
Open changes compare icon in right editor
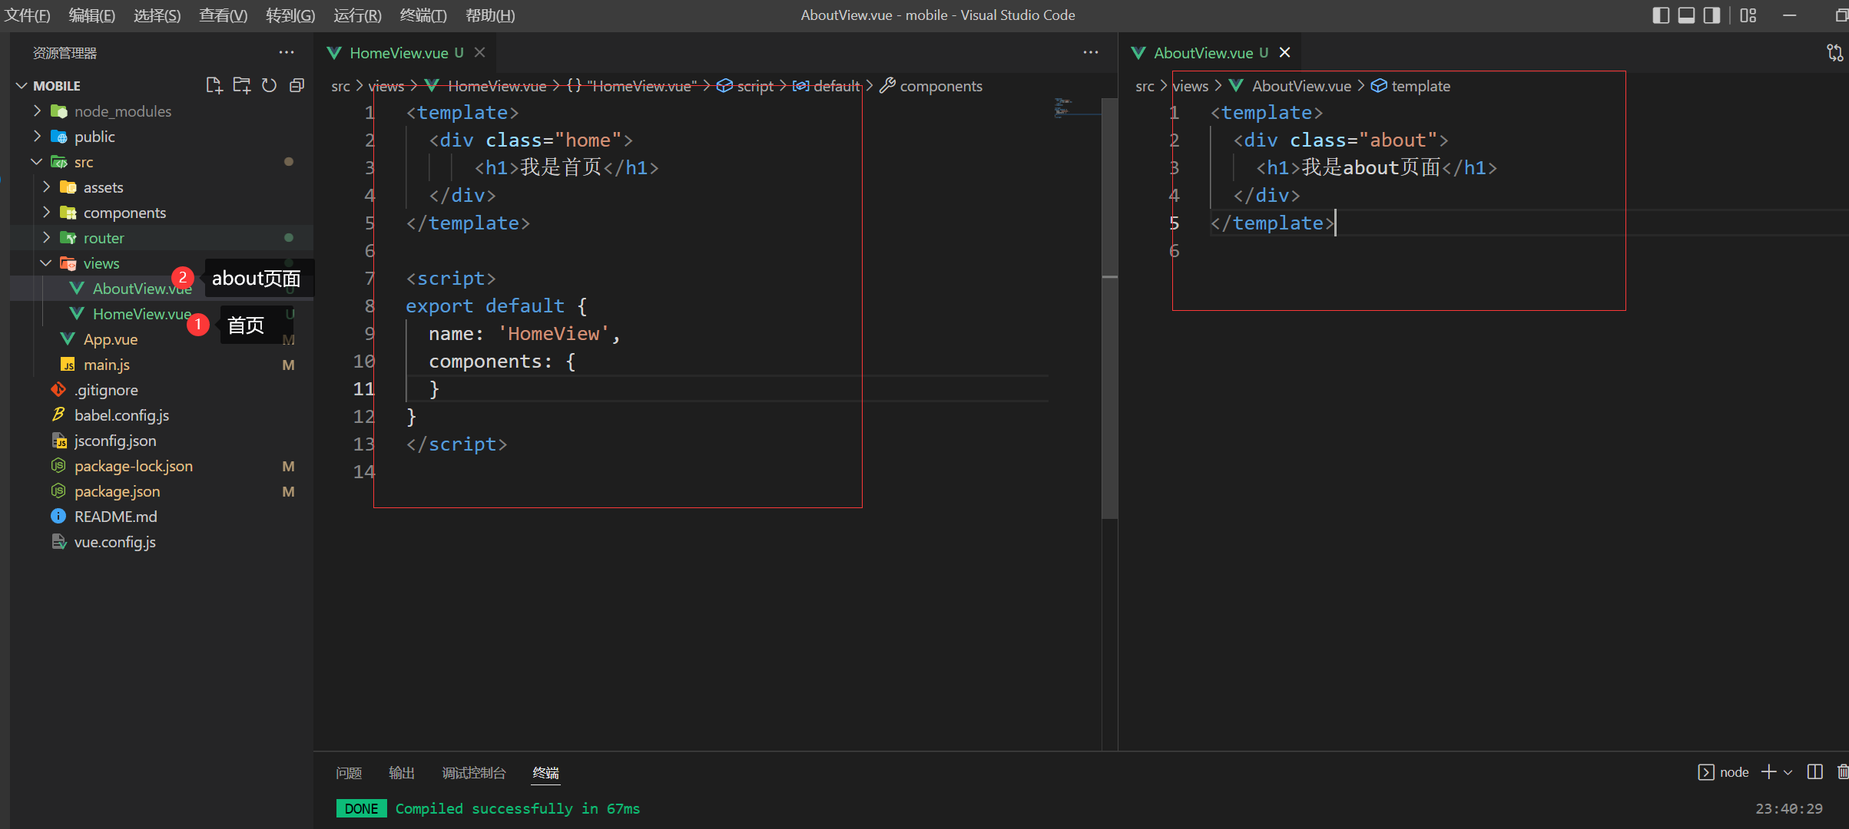coord(1834,52)
